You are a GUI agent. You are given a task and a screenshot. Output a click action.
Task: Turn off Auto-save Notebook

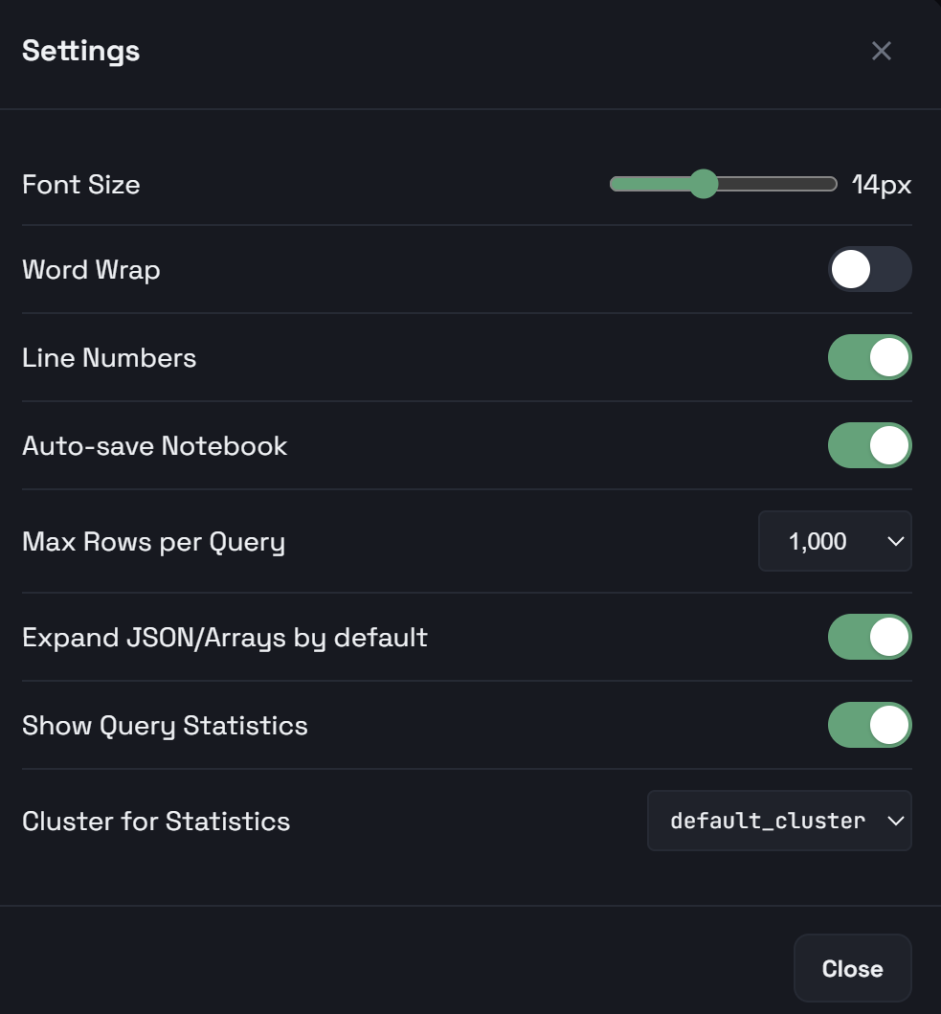click(869, 445)
